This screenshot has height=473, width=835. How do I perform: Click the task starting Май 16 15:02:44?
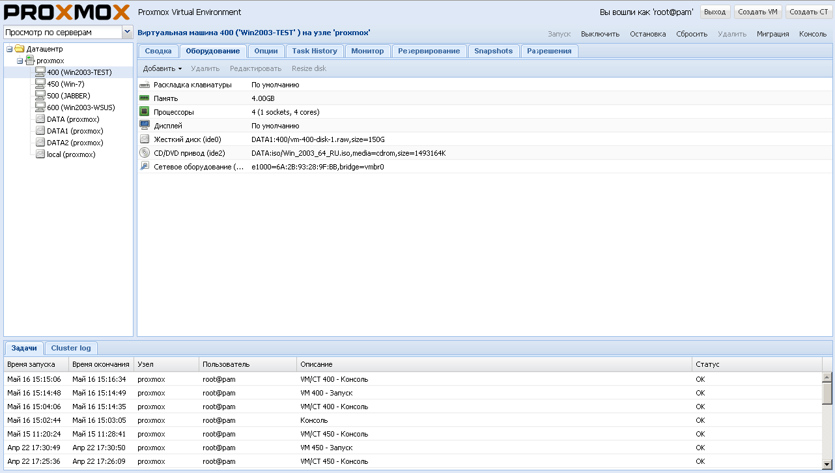pyautogui.click(x=413, y=420)
